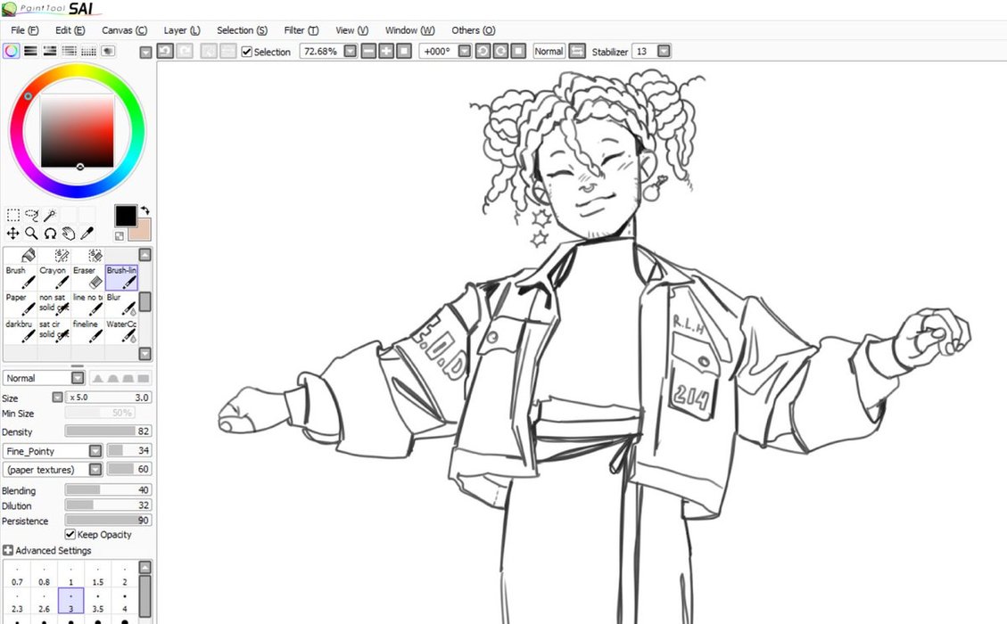Toggle the color wheel panel display
The width and height of the screenshot is (1007, 624).
click(11, 52)
